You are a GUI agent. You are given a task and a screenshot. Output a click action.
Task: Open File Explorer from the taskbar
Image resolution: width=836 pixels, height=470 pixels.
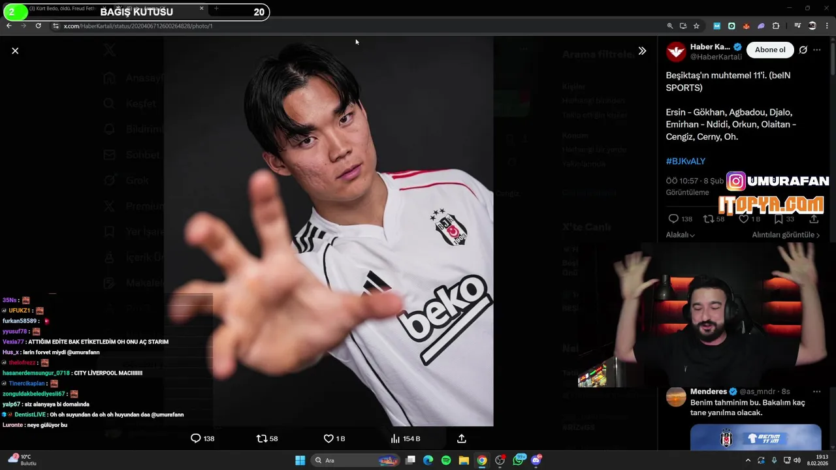[x=464, y=460]
